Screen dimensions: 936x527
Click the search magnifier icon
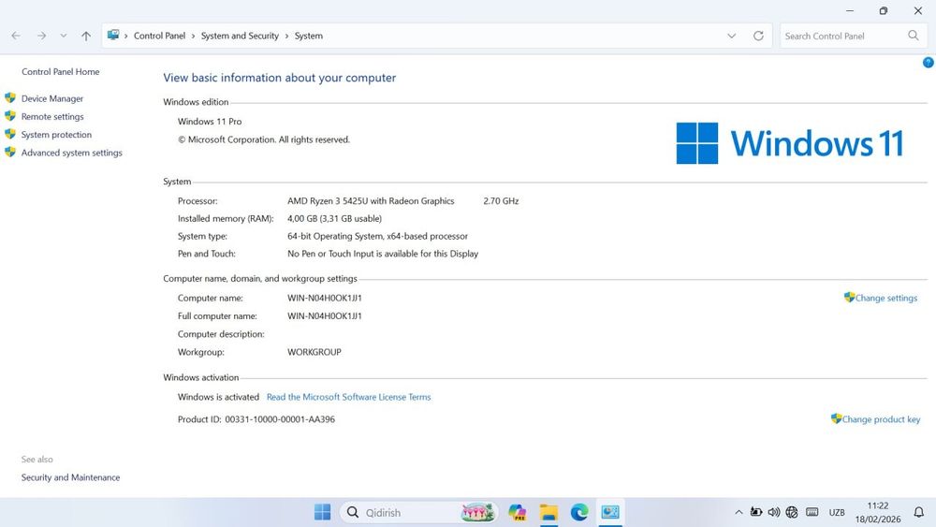[x=914, y=36]
